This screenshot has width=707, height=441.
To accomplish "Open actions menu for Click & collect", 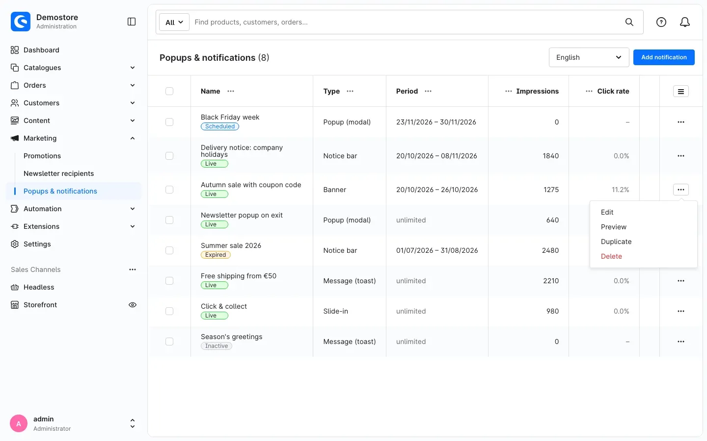I will (x=681, y=311).
